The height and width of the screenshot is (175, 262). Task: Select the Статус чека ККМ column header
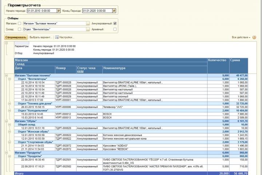[x=89, y=70]
